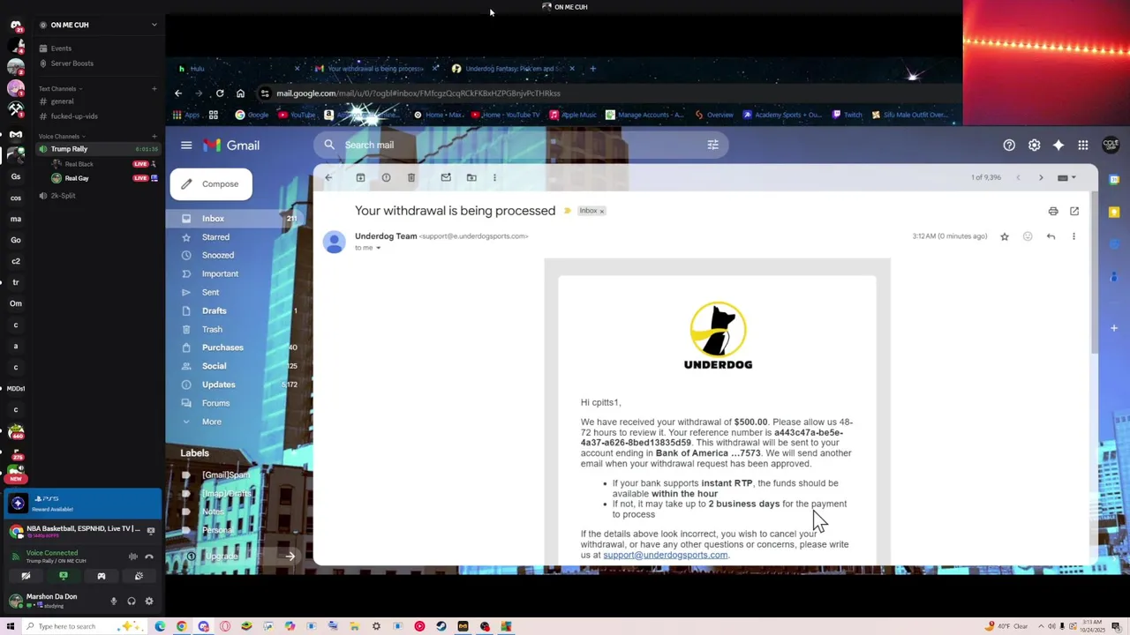1130x635 pixels.
Task: Expand More labels in Gmail sidebar
Action: 211,422
